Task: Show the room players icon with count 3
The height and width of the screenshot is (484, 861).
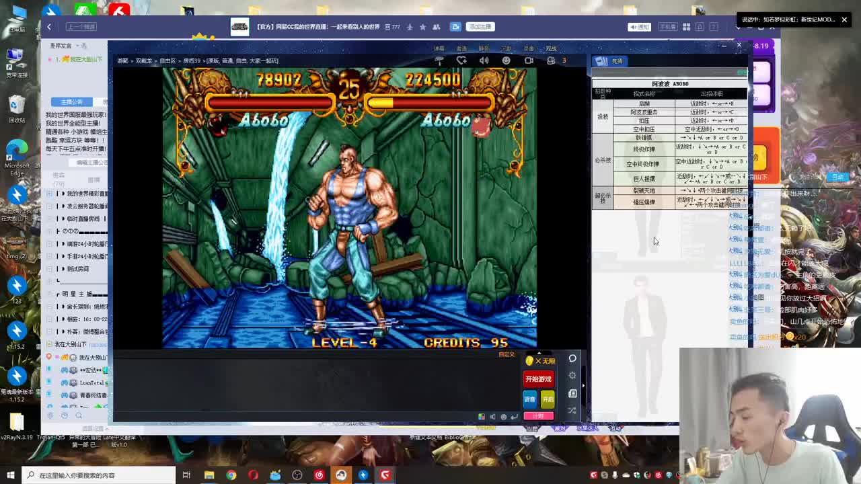Action: pos(551,61)
